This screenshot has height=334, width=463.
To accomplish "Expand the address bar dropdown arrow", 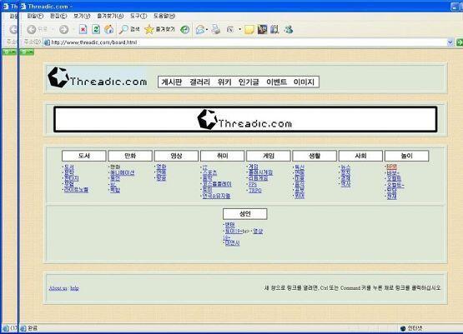I will point(450,42).
